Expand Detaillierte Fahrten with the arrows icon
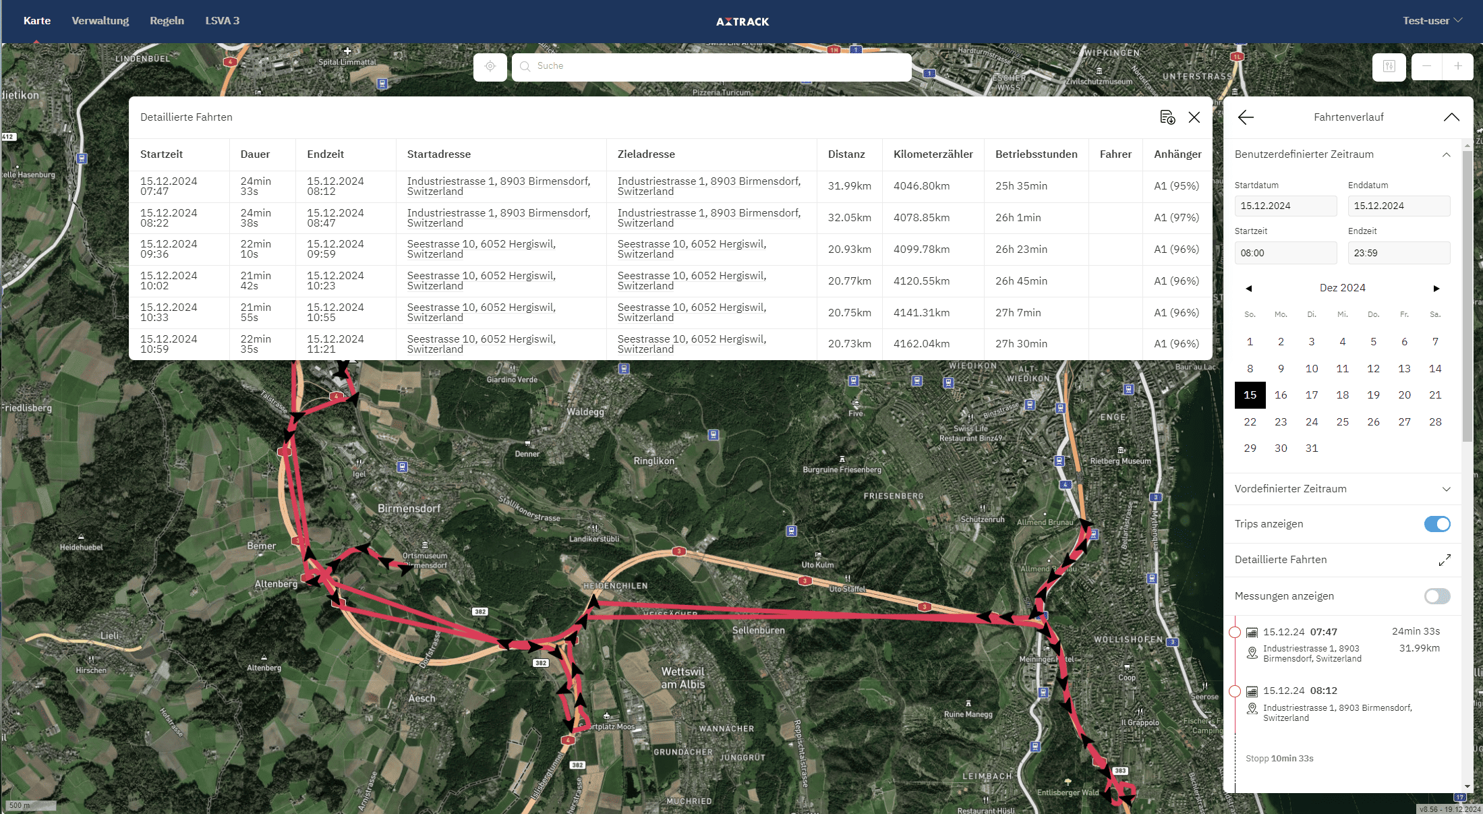The width and height of the screenshot is (1483, 814). 1445,560
